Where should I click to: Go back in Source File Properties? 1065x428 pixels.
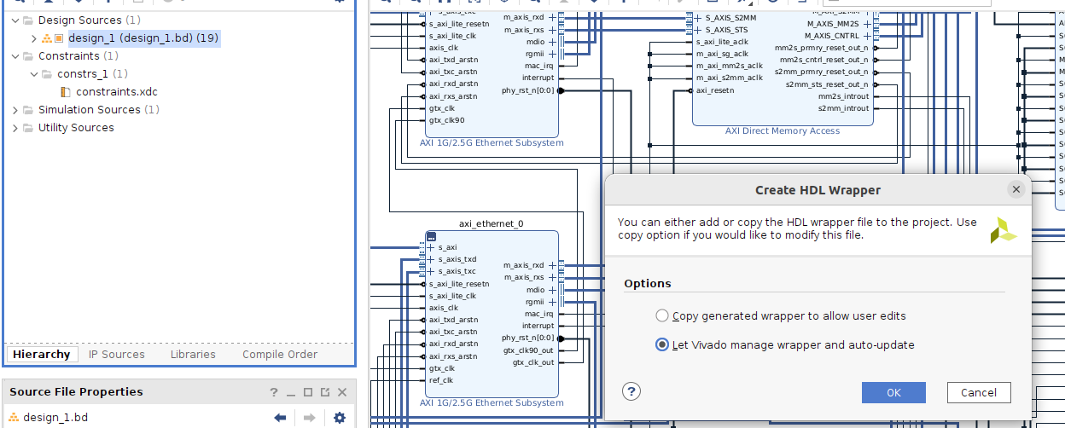click(x=280, y=418)
